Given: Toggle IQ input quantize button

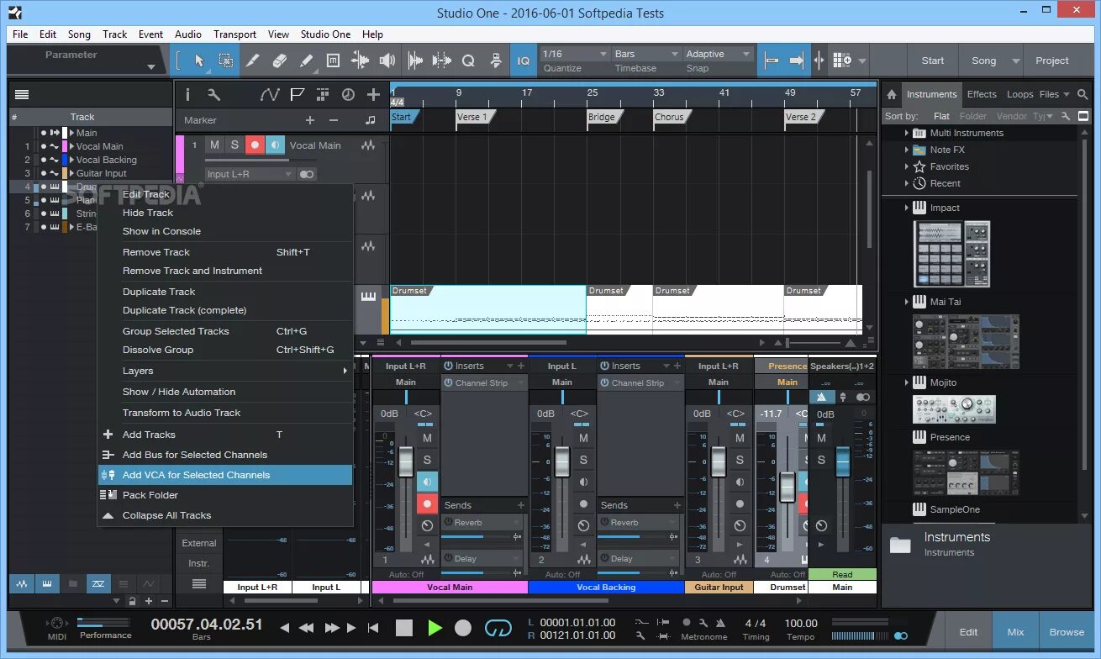Looking at the screenshot, I should pyautogui.click(x=523, y=61).
